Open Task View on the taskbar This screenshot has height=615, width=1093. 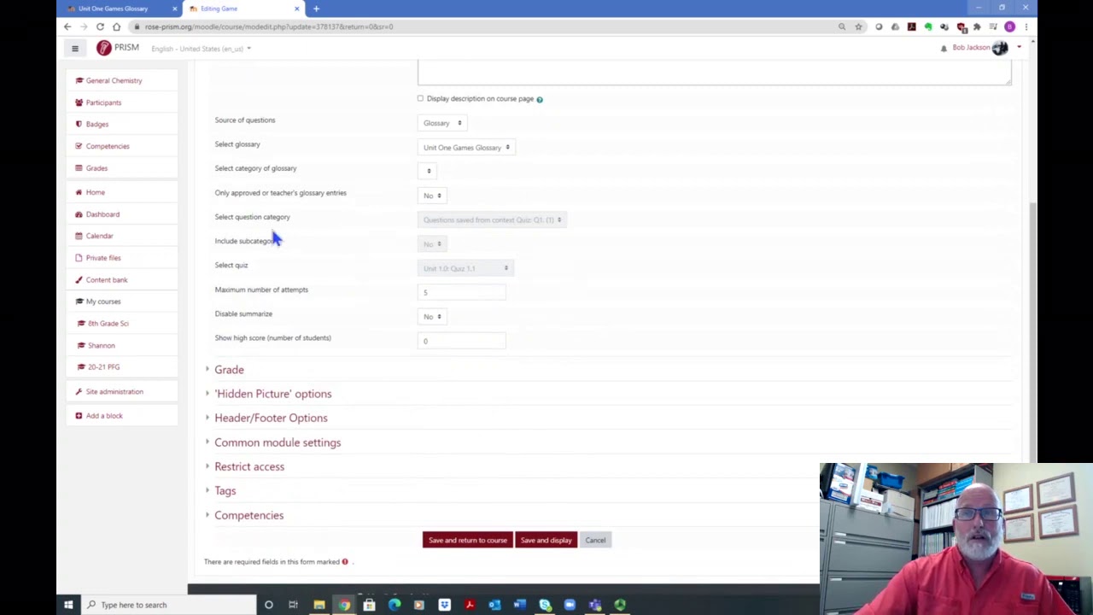coord(293,605)
